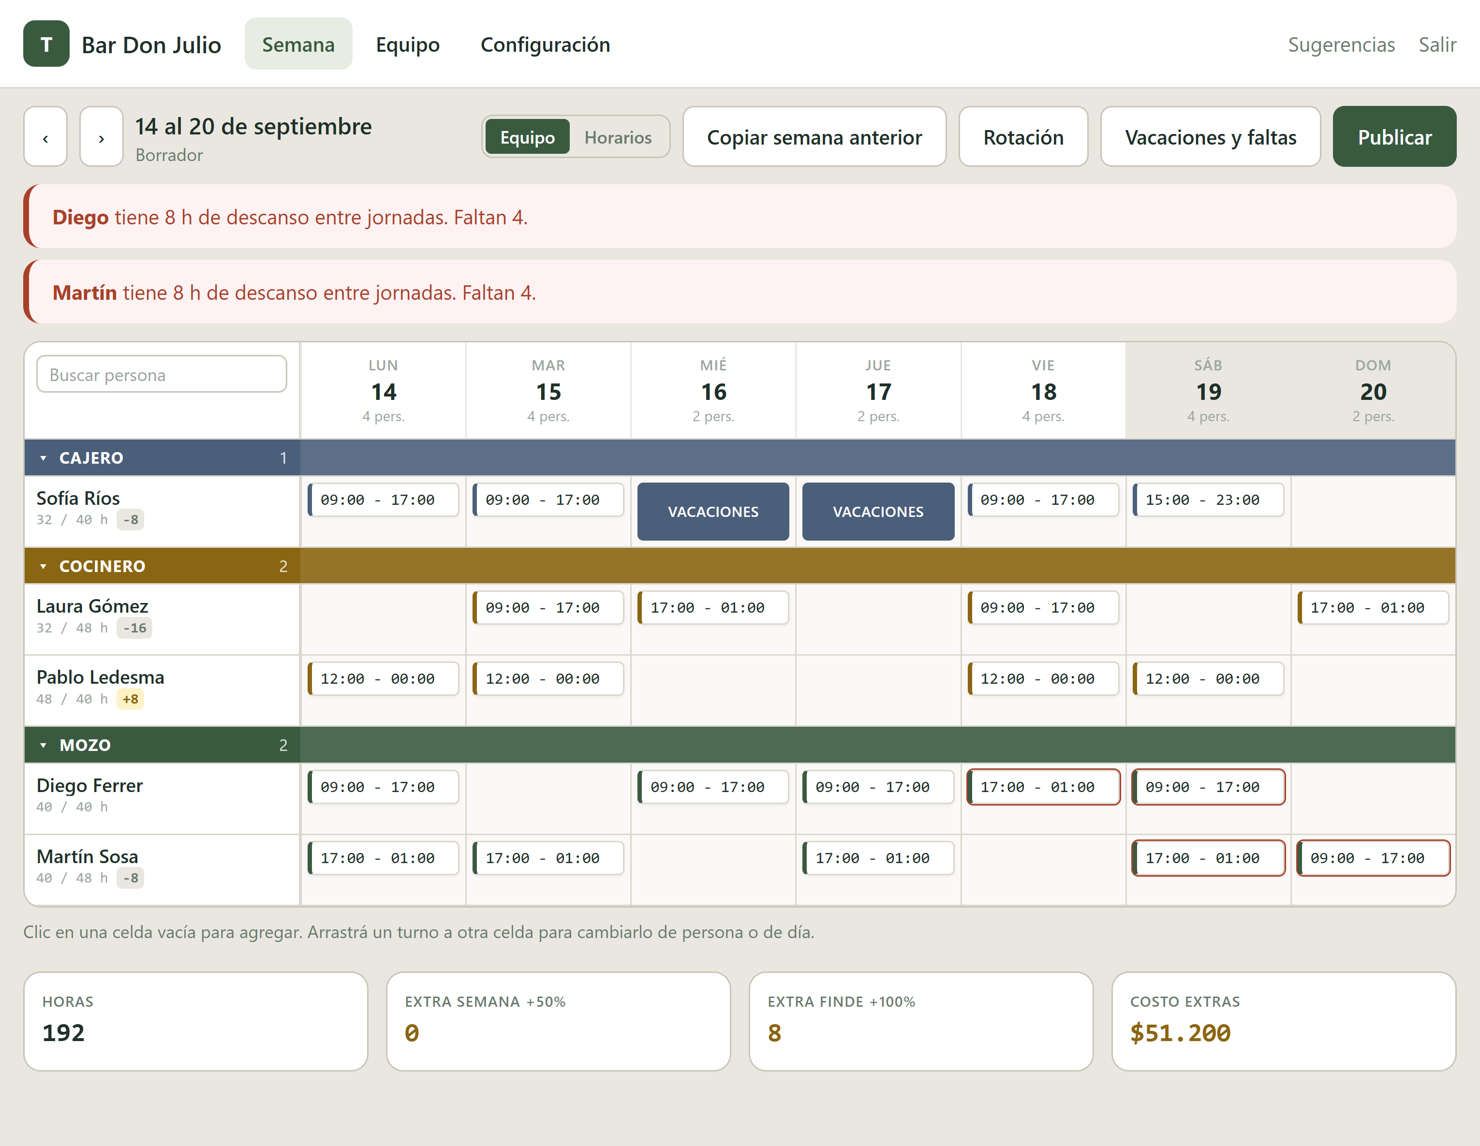Click the Bar Don Julio title

pos(151,44)
